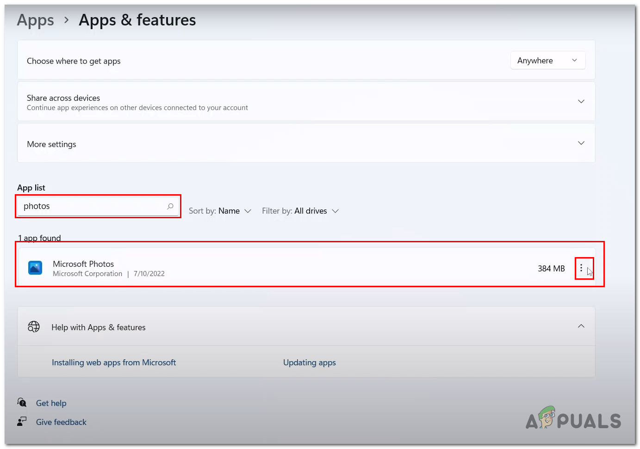Open the Filter by All drives dropdown
The height and width of the screenshot is (449, 640).
300,211
